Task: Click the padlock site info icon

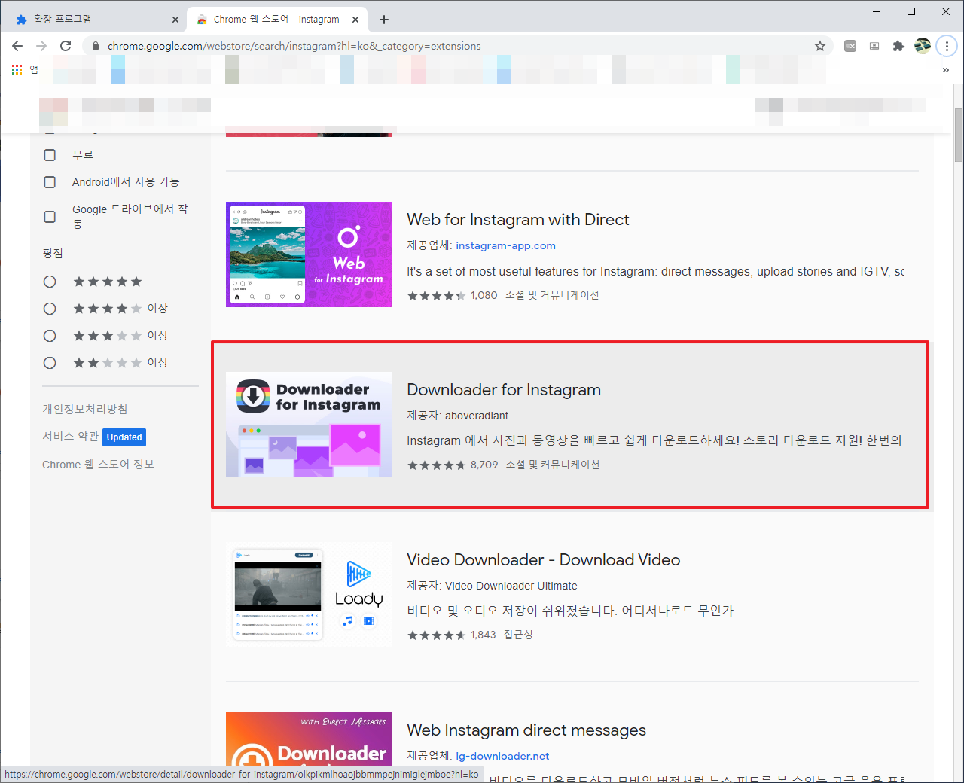Action: click(x=95, y=46)
